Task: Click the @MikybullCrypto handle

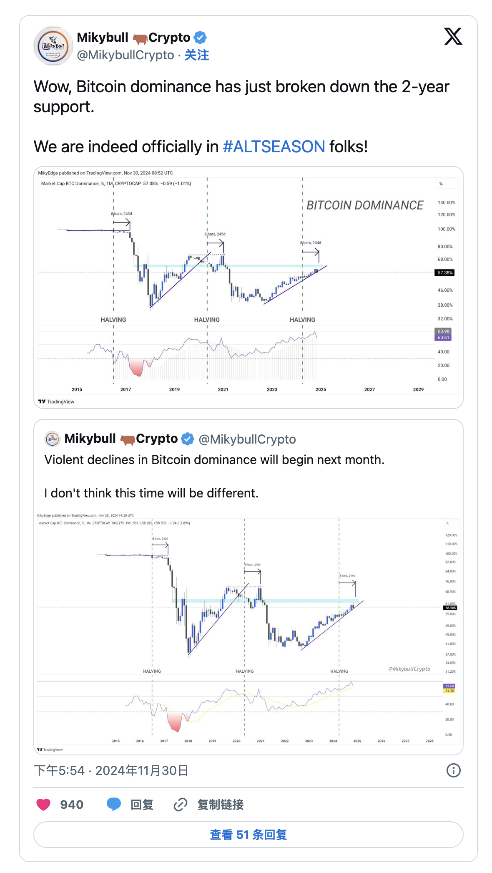Action: pyautogui.click(x=126, y=55)
